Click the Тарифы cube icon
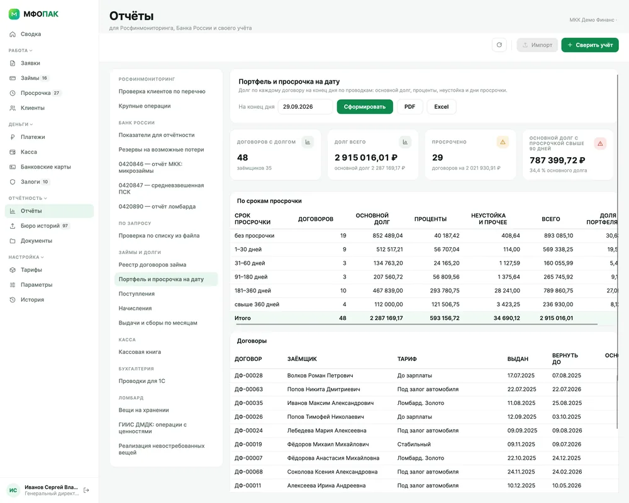This screenshot has width=629, height=503. click(x=13, y=270)
